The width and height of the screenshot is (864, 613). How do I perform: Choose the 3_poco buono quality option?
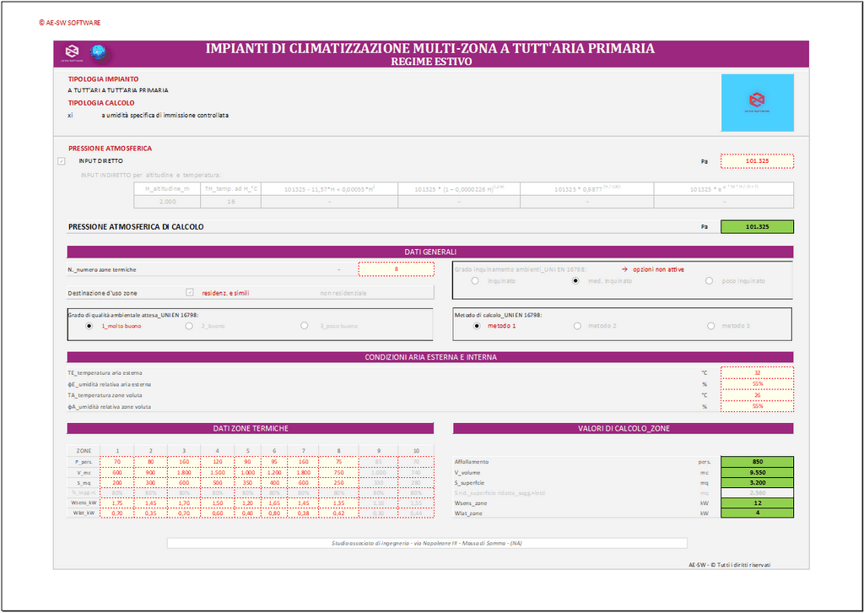304,326
